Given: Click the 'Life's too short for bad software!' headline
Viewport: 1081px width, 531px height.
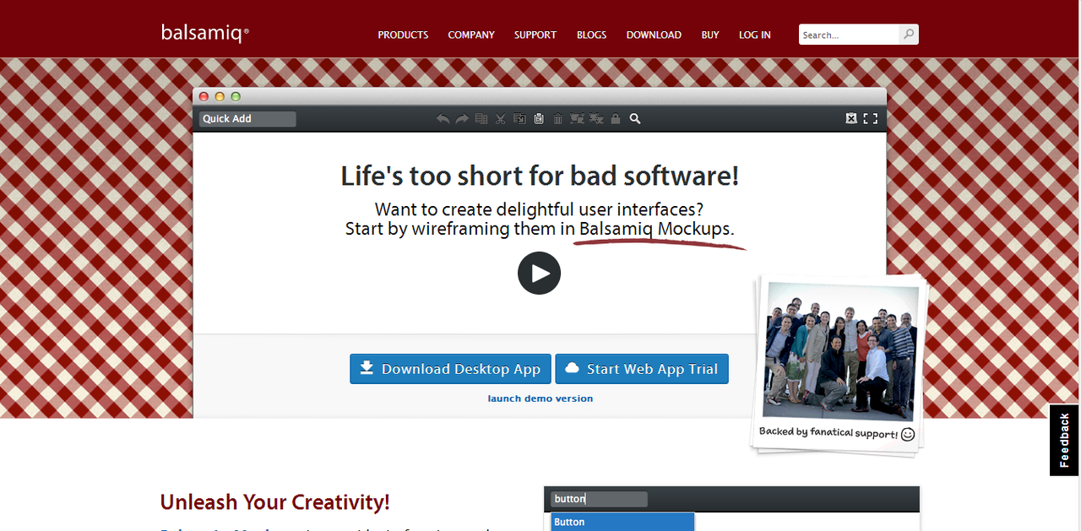Looking at the screenshot, I should pos(540,176).
